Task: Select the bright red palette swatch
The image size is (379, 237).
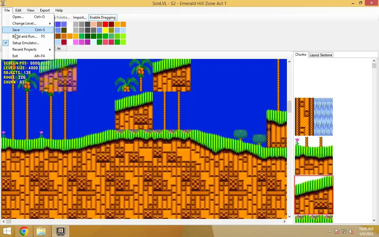Action: coord(105,24)
